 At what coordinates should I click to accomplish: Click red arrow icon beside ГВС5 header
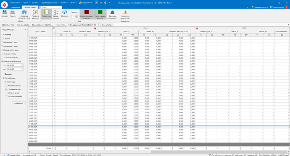coord(197,29)
